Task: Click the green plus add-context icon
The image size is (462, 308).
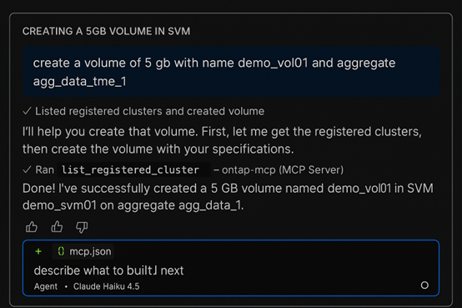Action: coord(38,251)
